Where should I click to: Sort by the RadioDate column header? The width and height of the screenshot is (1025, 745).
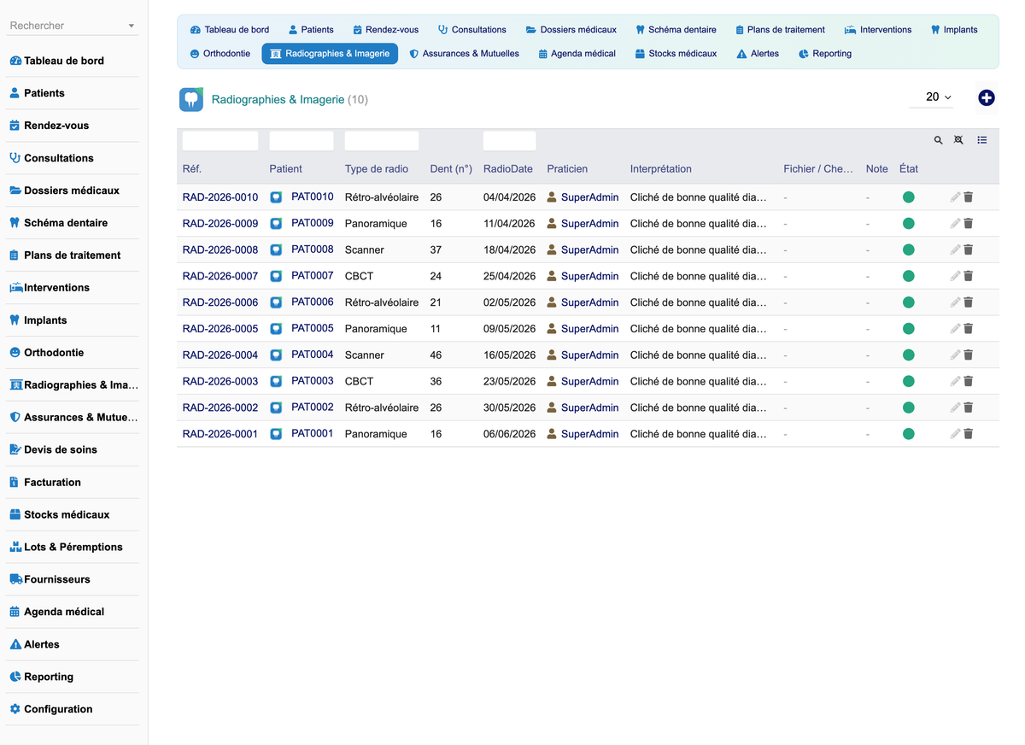coord(508,169)
